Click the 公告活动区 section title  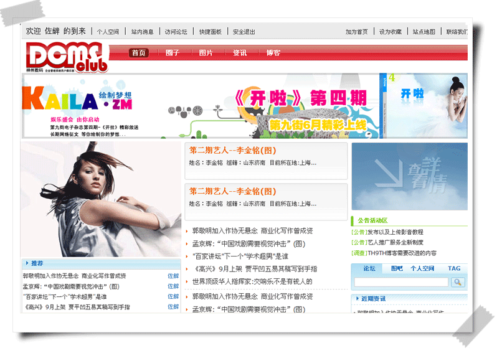click(x=372, y=220)
